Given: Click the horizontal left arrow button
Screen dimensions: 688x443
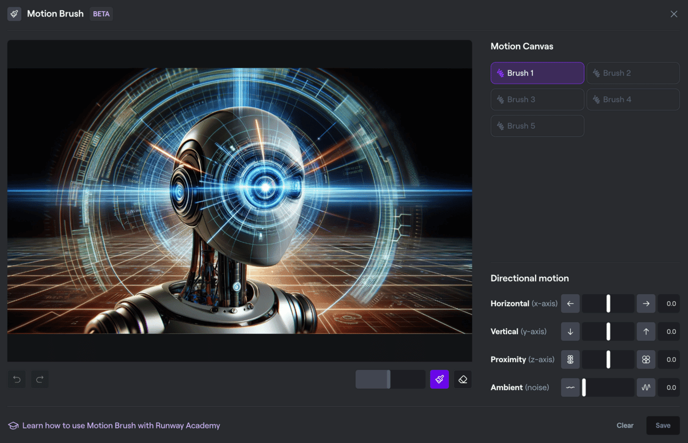Looking at the screenshot, I should click(x=570, y=304).
